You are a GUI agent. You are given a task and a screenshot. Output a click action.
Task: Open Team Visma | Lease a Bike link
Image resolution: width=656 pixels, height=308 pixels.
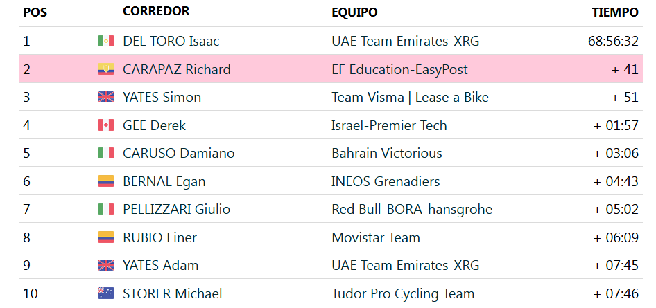click(x=410, y=97)
